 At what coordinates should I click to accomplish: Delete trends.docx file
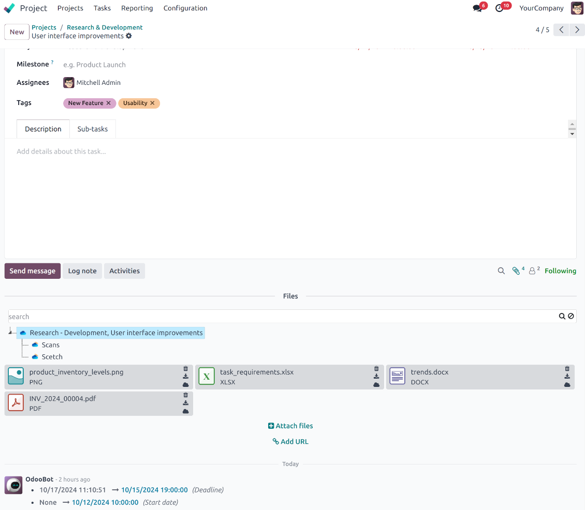[567, 369]
